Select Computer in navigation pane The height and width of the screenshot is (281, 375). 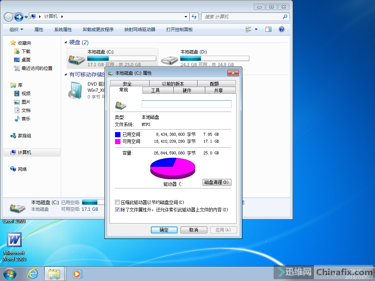coord(32,153)
